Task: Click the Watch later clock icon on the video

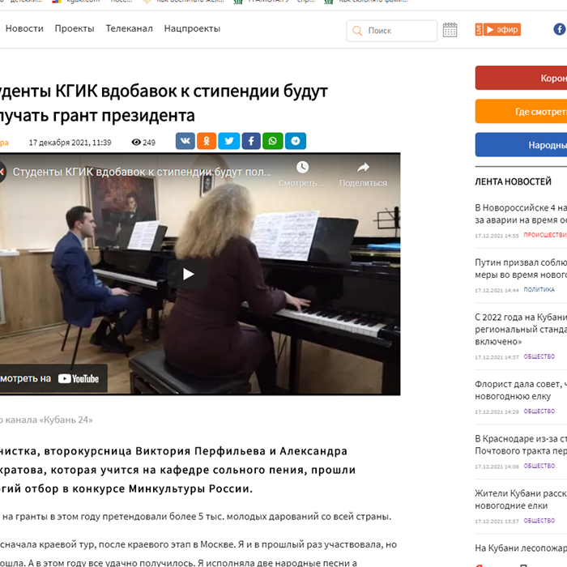Action: [x=302, y=168]
